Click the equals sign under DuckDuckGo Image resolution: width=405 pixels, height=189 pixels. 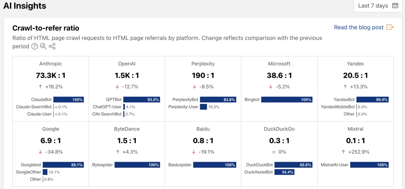[274, 152]
